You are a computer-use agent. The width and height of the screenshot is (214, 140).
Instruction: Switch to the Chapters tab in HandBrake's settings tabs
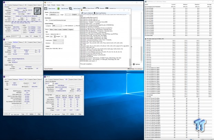click(71, 30)
